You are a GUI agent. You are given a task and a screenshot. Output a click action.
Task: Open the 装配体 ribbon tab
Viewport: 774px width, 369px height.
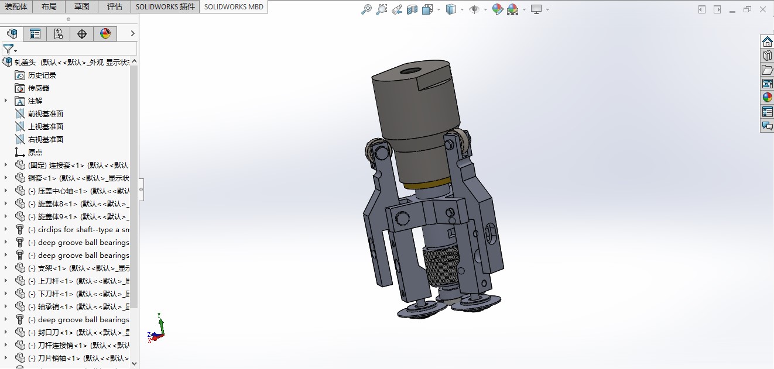tap(16, 6)
